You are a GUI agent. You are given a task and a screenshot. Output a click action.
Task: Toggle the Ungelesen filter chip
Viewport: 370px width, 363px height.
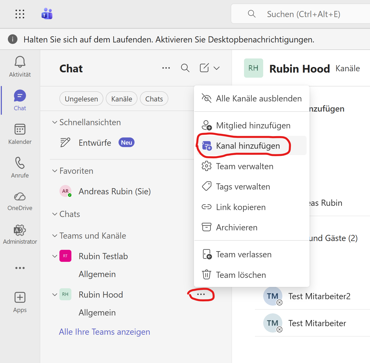[81, 99]
